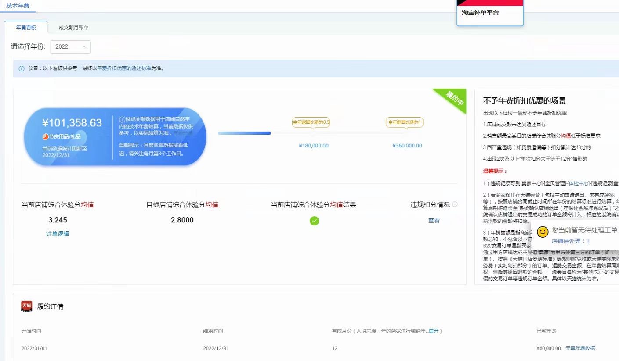Click the 淘宝补单平台 popup card
This screenshot has height=361, width=619.
point(490,13)
